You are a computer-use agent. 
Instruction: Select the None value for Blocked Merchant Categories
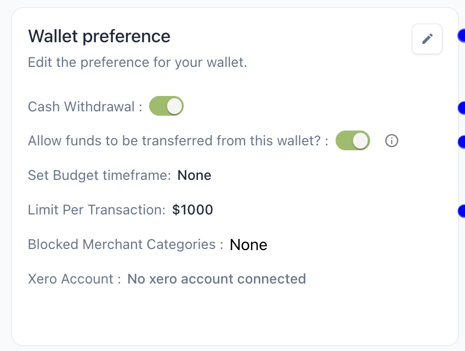tap(248, 245)
